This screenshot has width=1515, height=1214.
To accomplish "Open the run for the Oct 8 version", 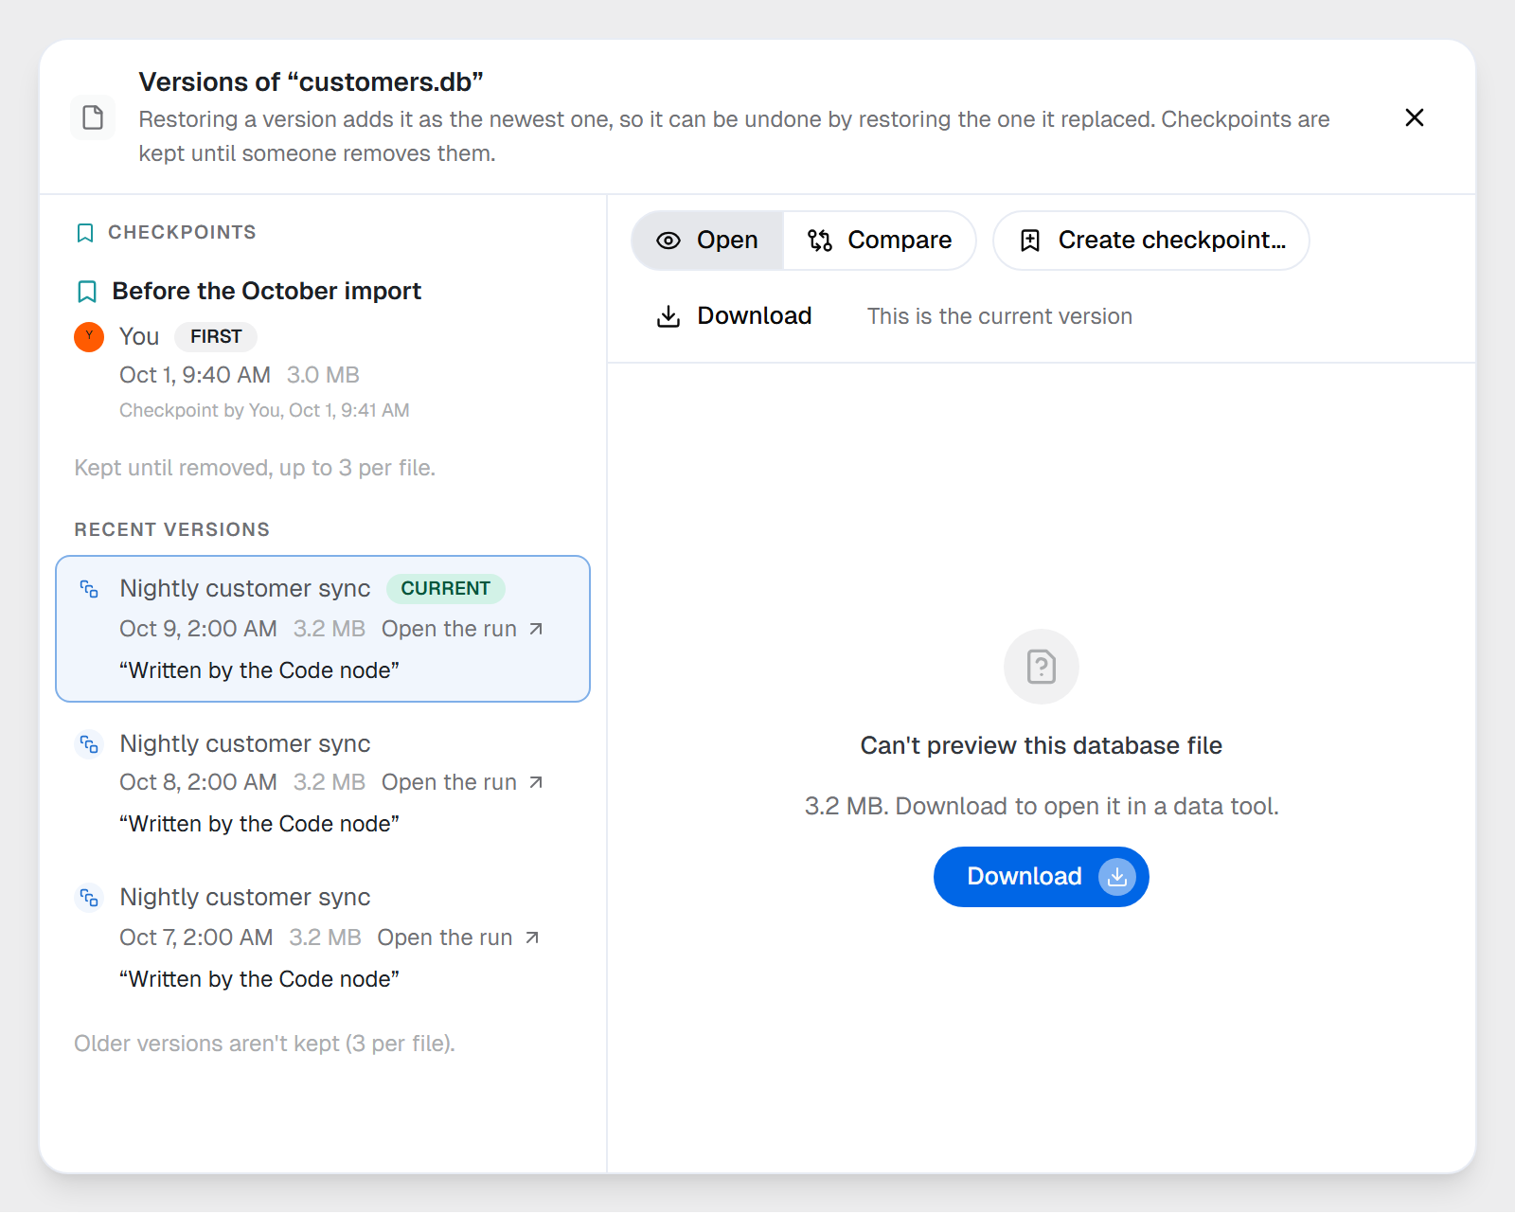I will [x=462, y=782].
